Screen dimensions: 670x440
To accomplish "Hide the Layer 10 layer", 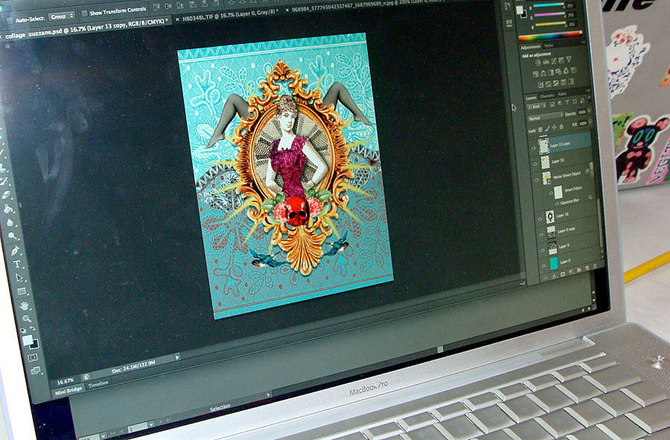I will pyautogui.click(x=540, y=219).
